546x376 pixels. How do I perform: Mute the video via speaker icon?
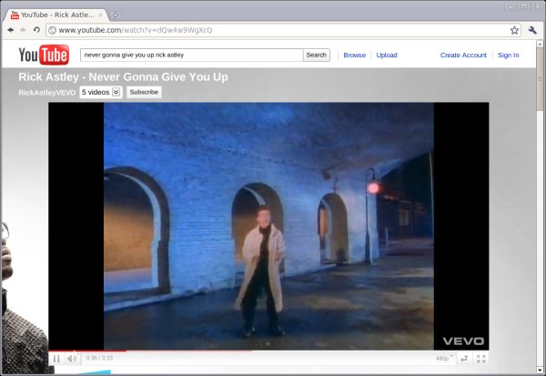72,358
